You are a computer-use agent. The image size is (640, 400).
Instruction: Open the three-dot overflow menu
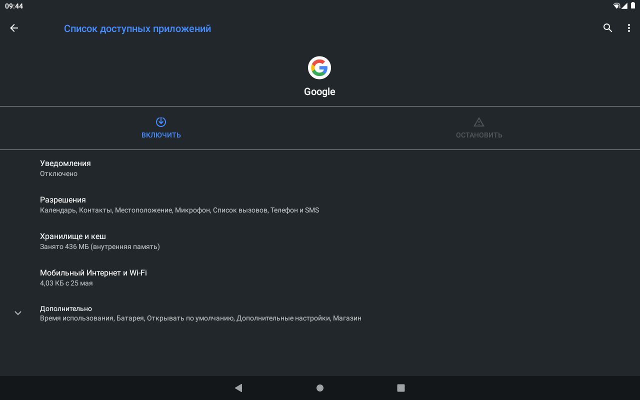(x=628, y=28)
